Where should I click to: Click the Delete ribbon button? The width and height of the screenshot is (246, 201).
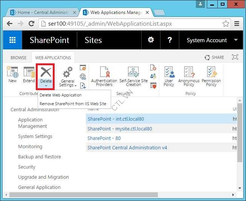[46, 77]
